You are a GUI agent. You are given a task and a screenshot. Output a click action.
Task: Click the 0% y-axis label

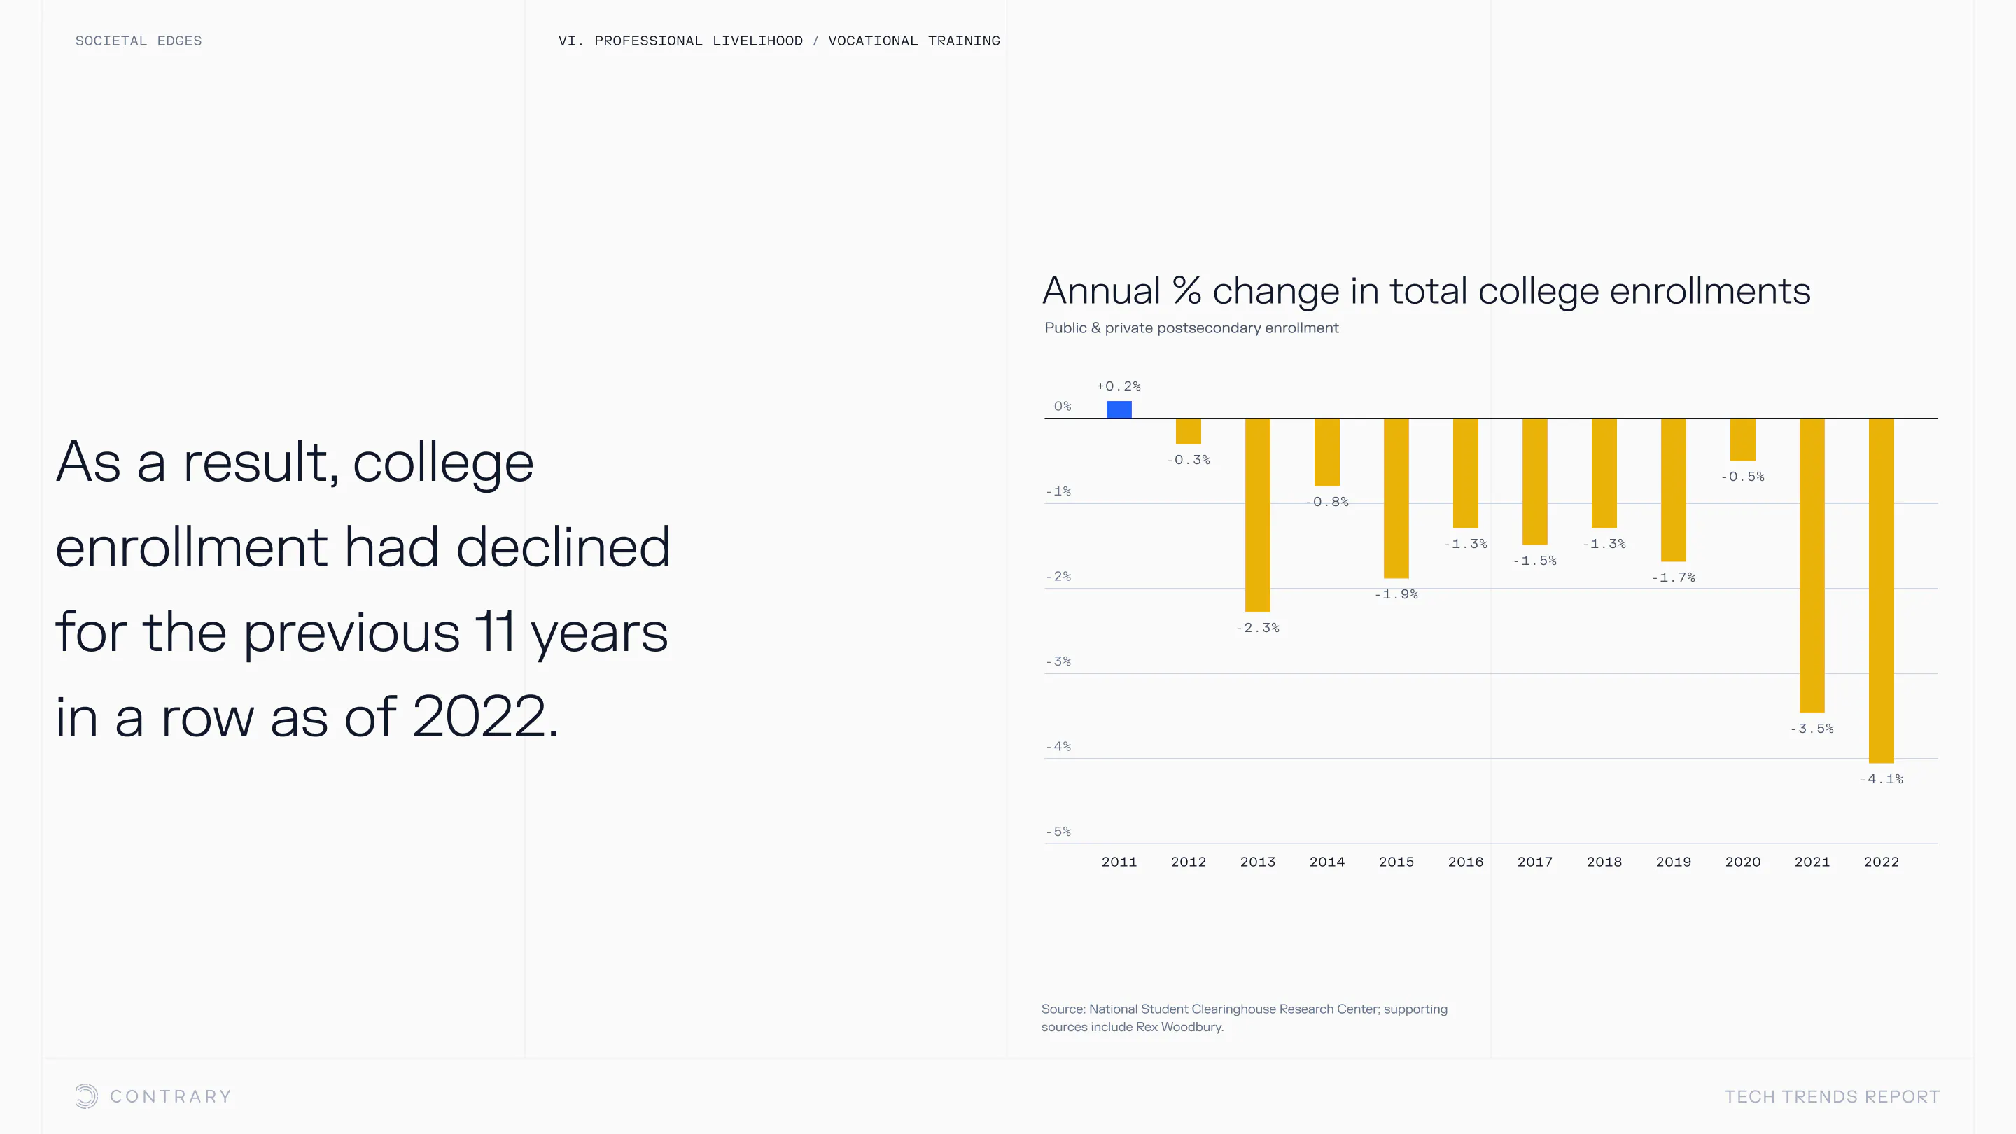1062,406
